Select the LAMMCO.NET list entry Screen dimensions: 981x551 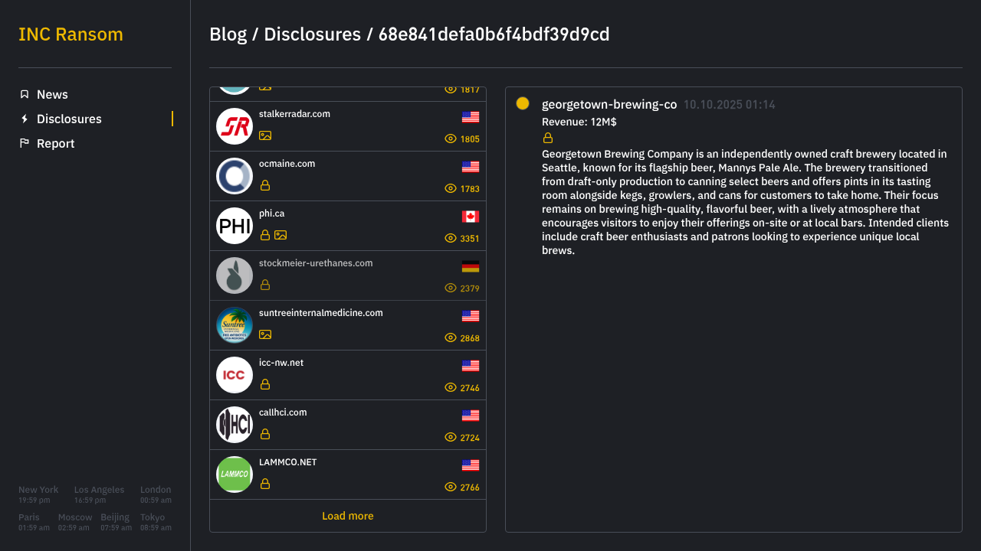click(x=288, y=462)
